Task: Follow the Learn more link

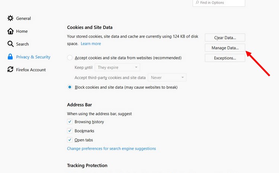Action: tap(91, 44)
